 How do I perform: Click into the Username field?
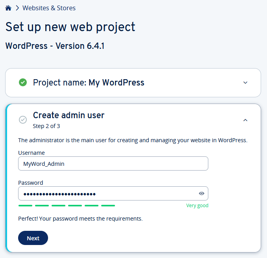[x=113, y=164]
